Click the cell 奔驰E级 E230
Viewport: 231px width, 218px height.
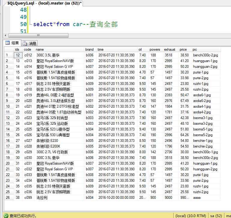(59, 141)
